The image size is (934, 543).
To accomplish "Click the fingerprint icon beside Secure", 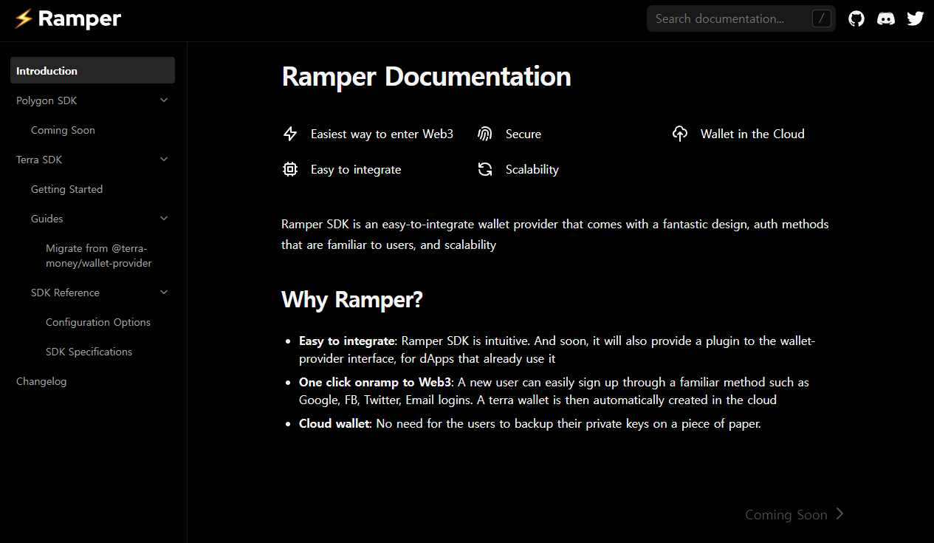I will [485, 134].
